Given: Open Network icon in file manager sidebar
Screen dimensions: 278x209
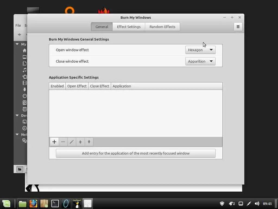Looking at the screenshot, I should [25, 141].
